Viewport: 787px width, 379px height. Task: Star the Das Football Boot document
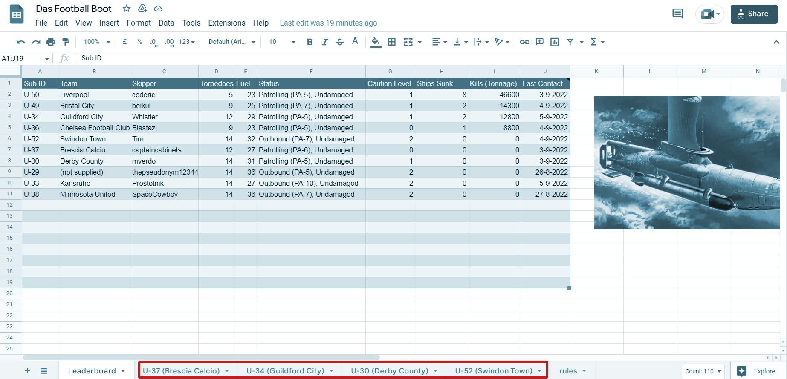click(x=127, y=9)
